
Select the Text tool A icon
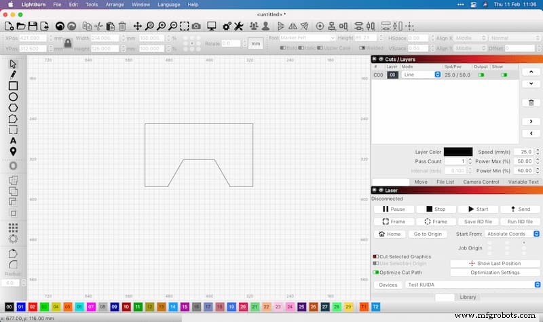tap(13, 141)
